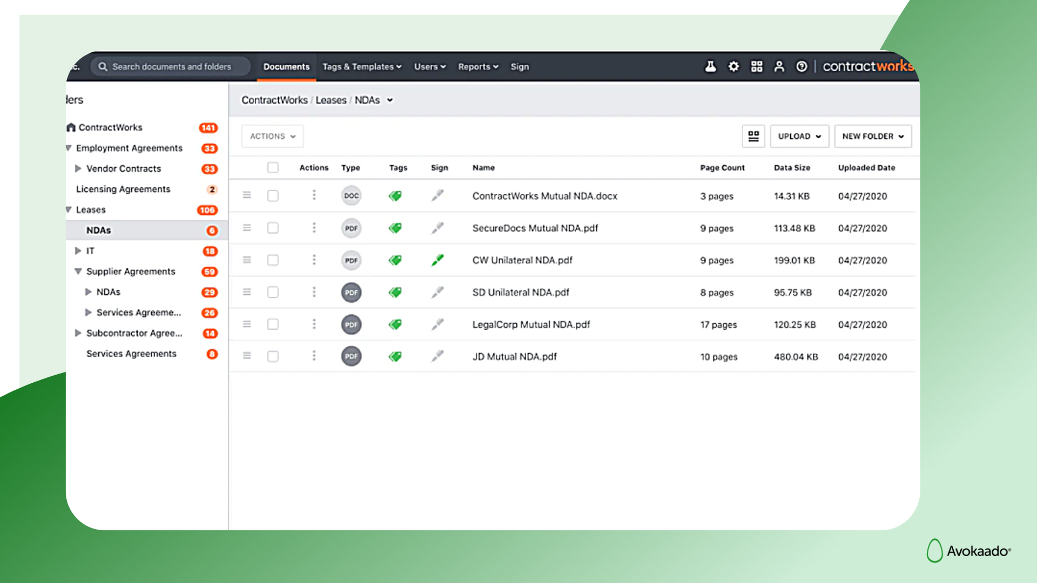Image resolution: width=1037 pixels, height=583 pixels.
Task: Click the ContractWorks home icon in sidebar
Action: [71, 127]
